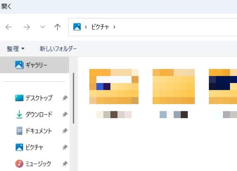Viewport: 237px width, 171px height.
Task: Select the first folder thumbnail
Action: tap(114, 86)
